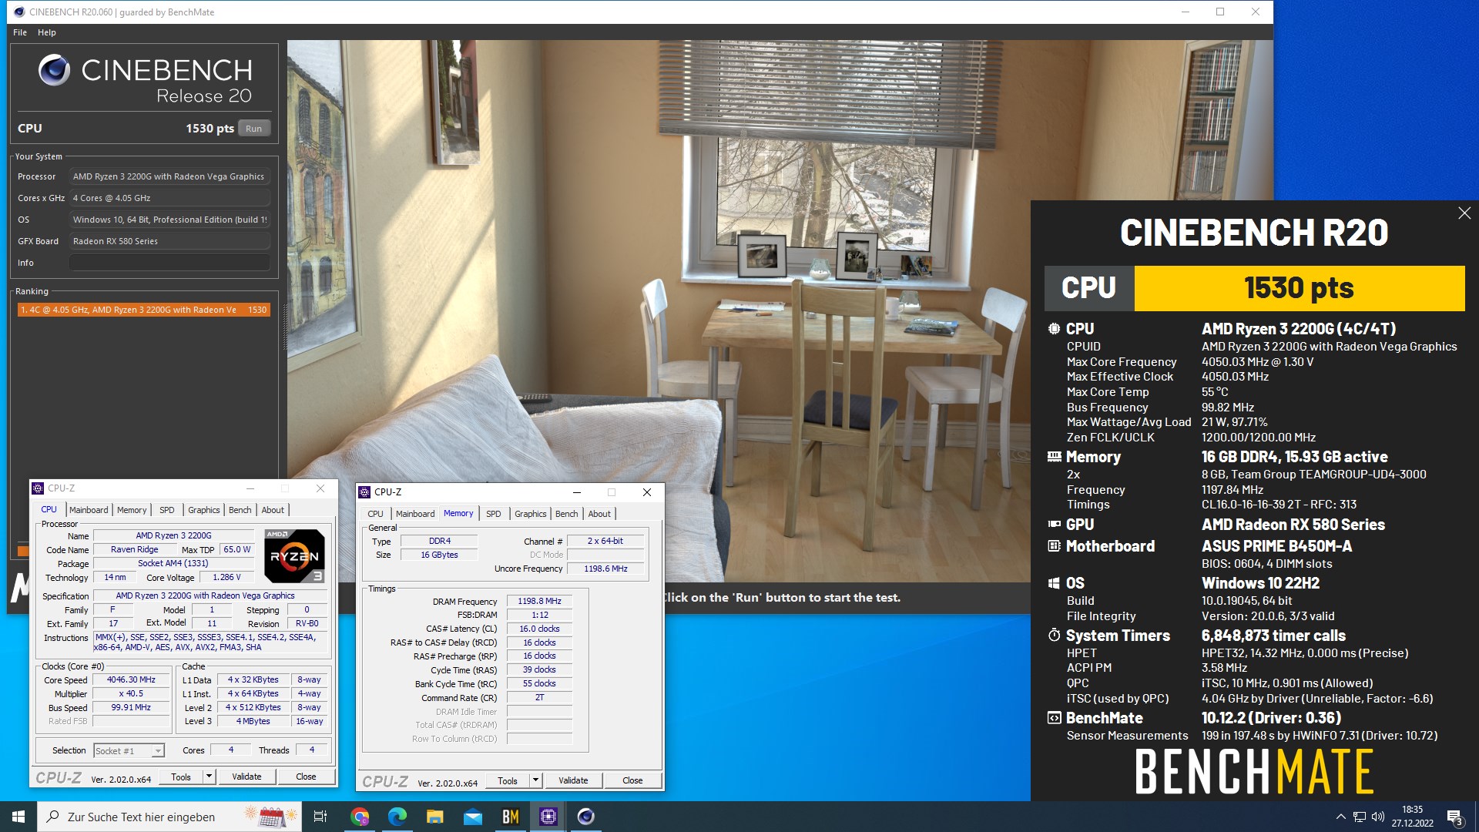Switch to Memory tab in left CPU-Z
This screenshot has height=832, width=1479.
132,510
